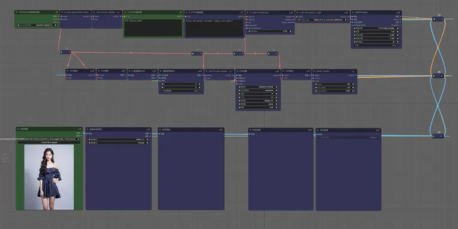Open the checkpoint name combo in the Checkpoint loader
The height and width of the screenshot is (229, 458).
(37, 25)
